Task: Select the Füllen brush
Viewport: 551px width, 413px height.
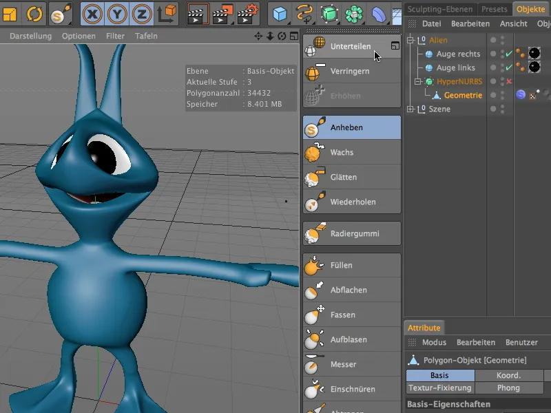Action: pos(351,265)
